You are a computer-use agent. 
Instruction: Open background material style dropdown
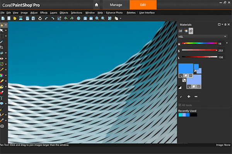[189, 86]
